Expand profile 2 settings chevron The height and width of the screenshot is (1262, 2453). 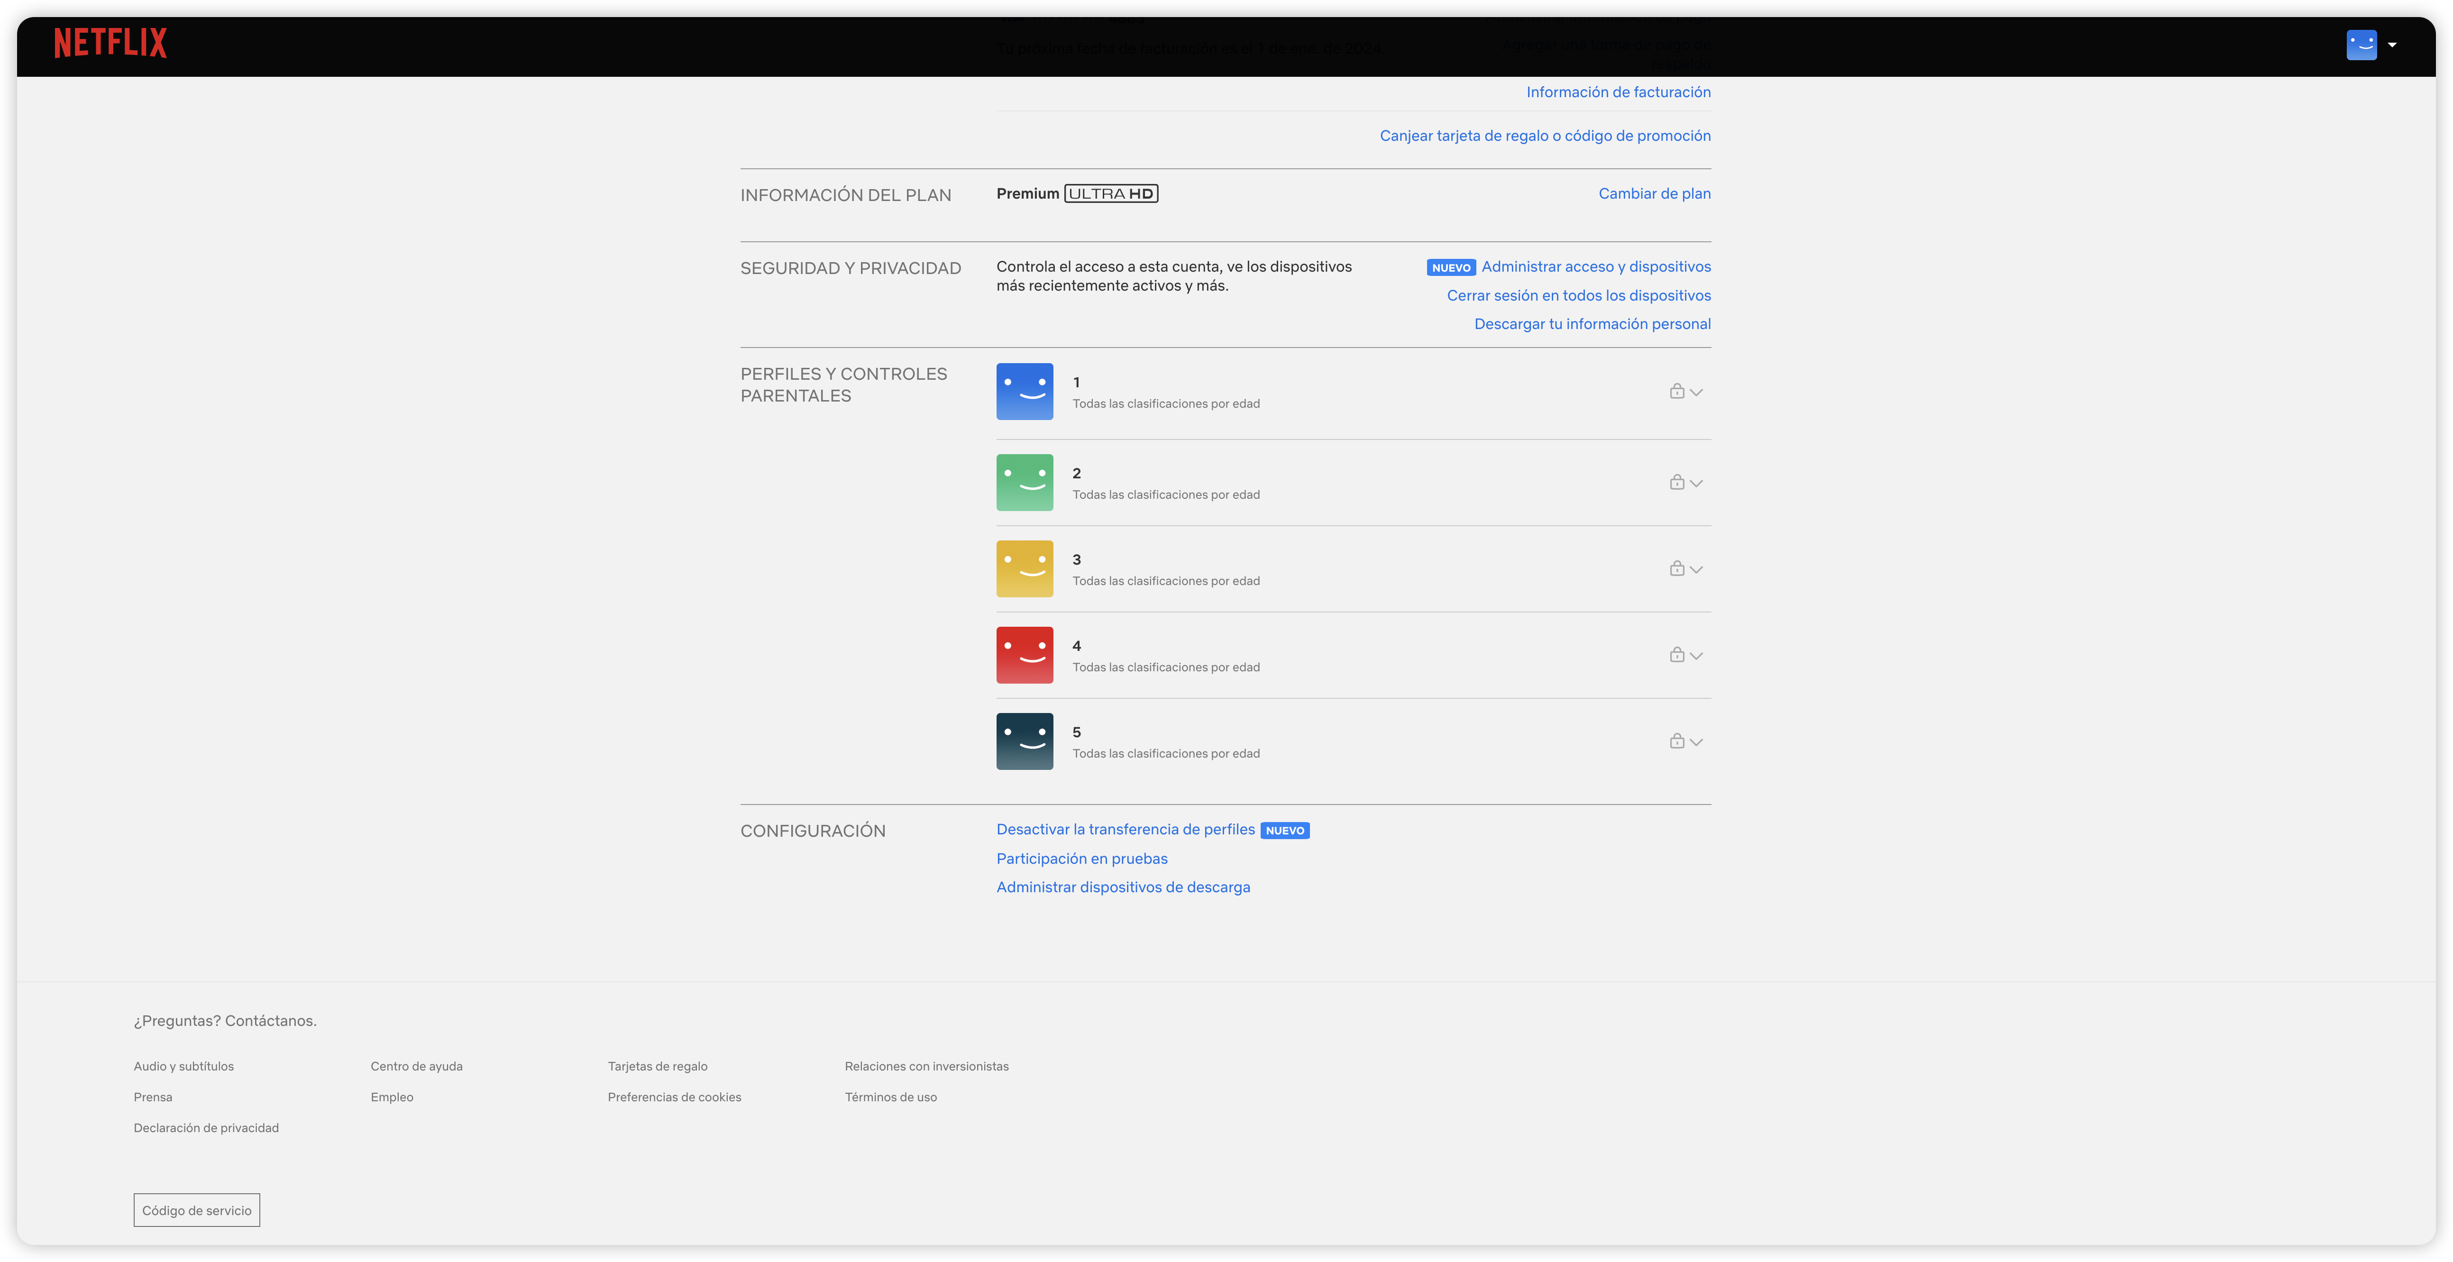(1696, 484)
